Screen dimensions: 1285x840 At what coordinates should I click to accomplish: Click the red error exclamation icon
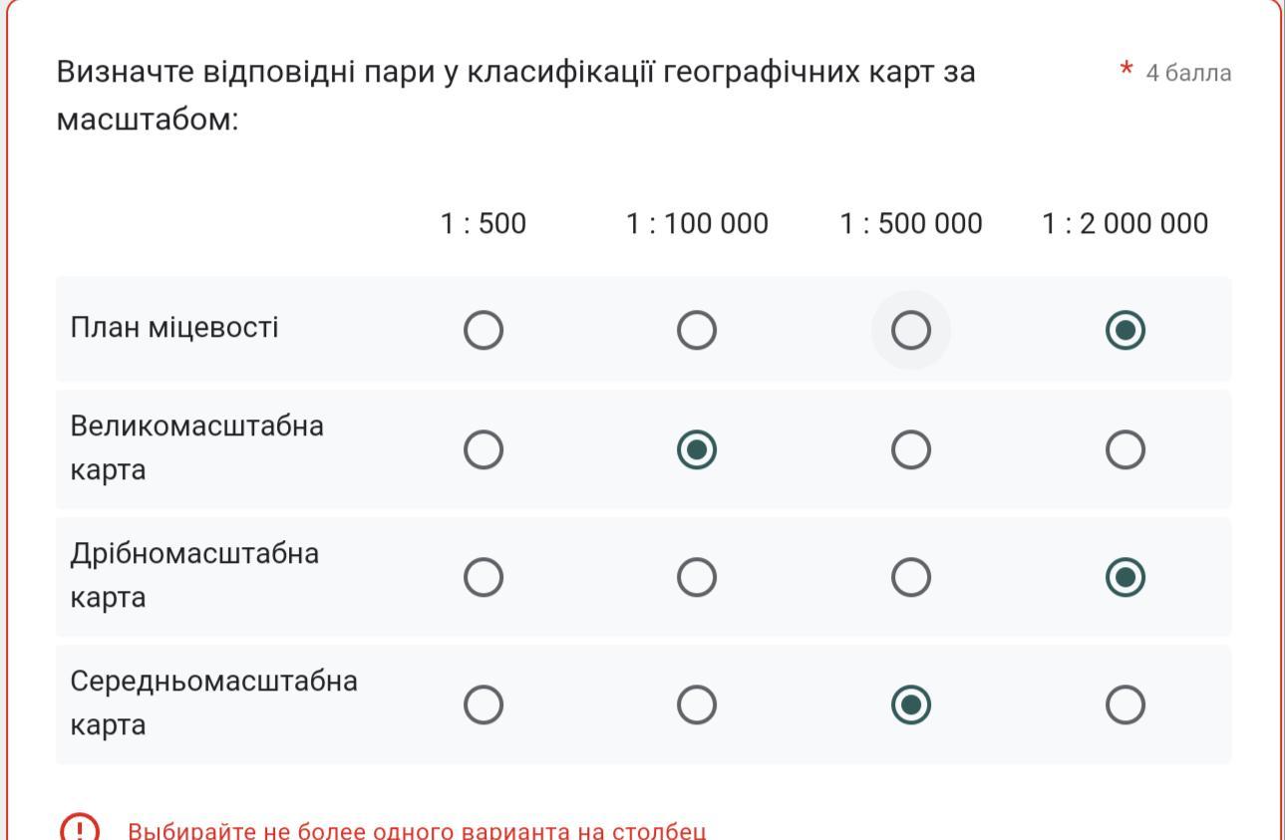[x=80, y=829]
